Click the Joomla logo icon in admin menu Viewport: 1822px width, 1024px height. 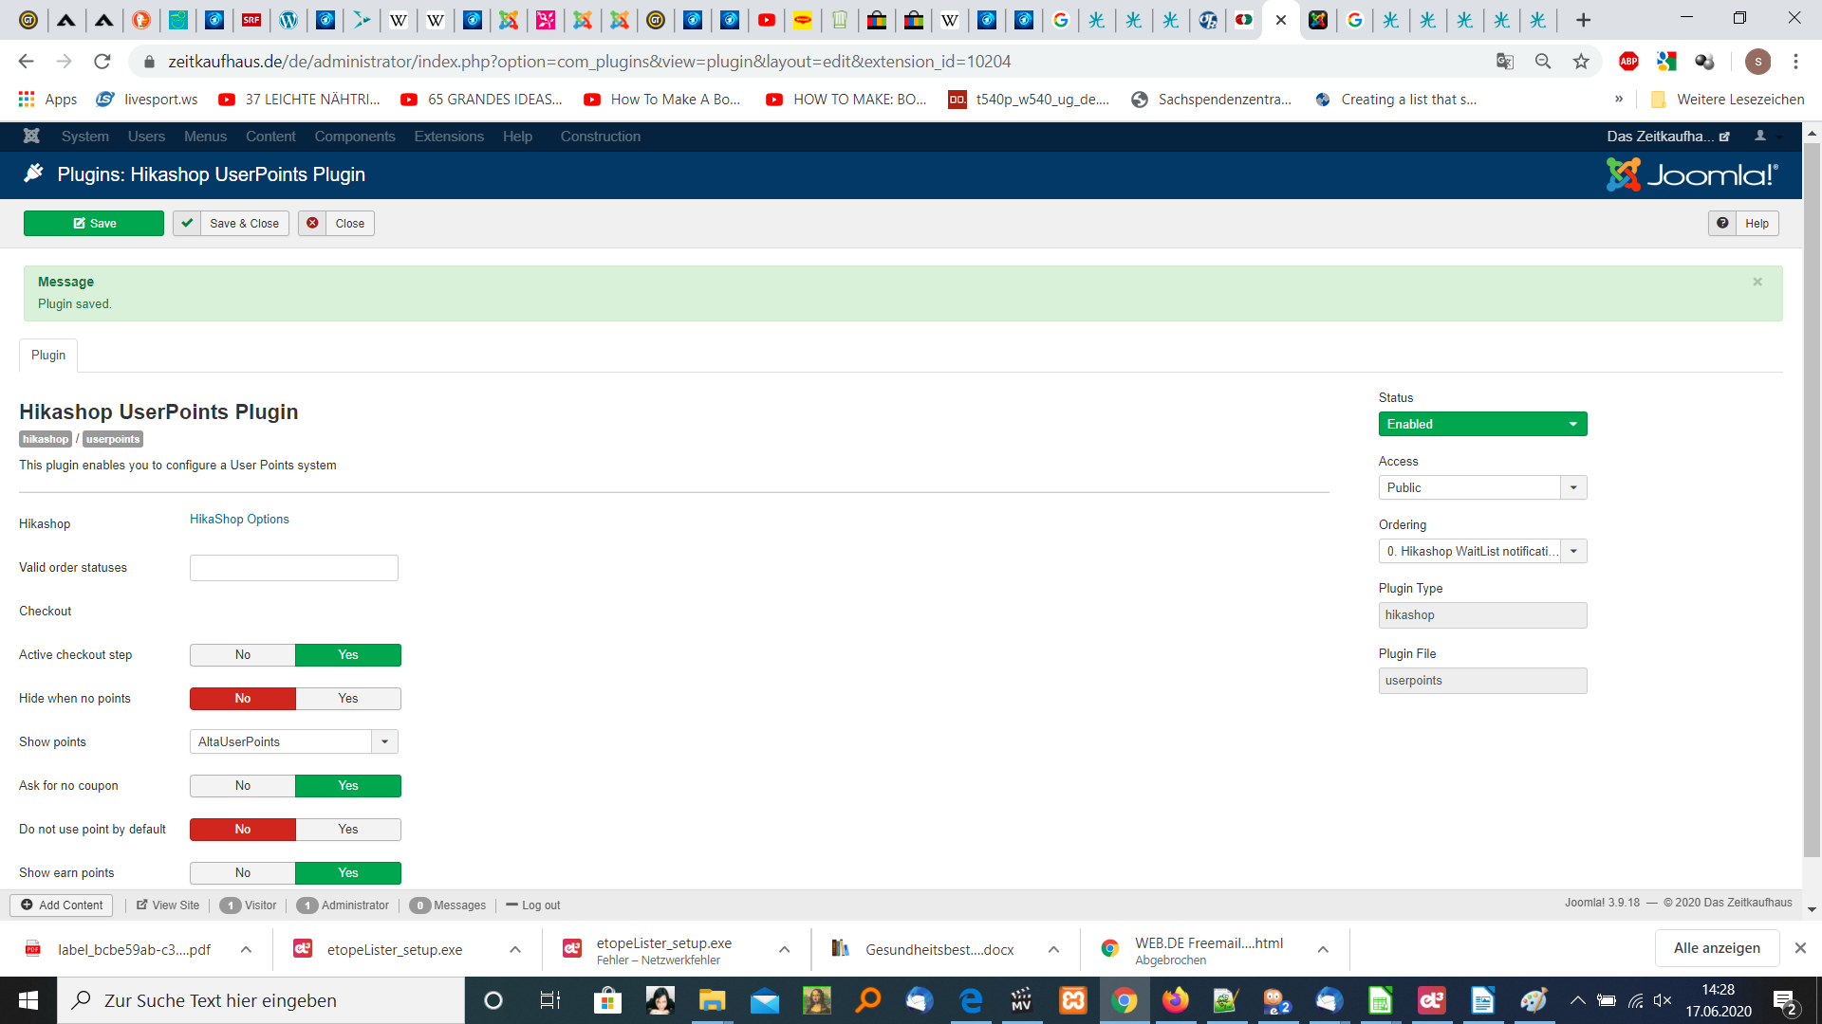pos(31,136)
